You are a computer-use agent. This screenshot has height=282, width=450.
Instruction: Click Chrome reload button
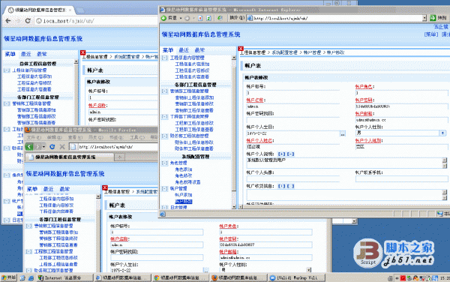tap(28, 21)
